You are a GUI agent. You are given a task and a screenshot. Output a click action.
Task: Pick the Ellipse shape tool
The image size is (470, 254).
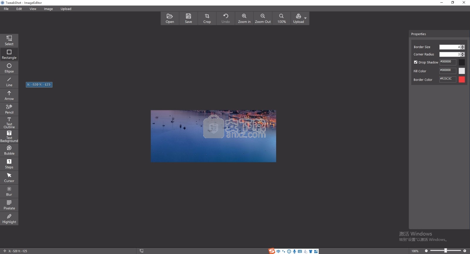[9, 68]
